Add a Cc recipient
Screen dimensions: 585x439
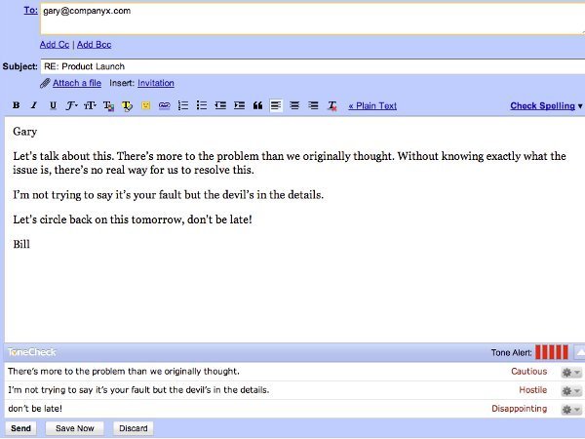pos(55,45)
